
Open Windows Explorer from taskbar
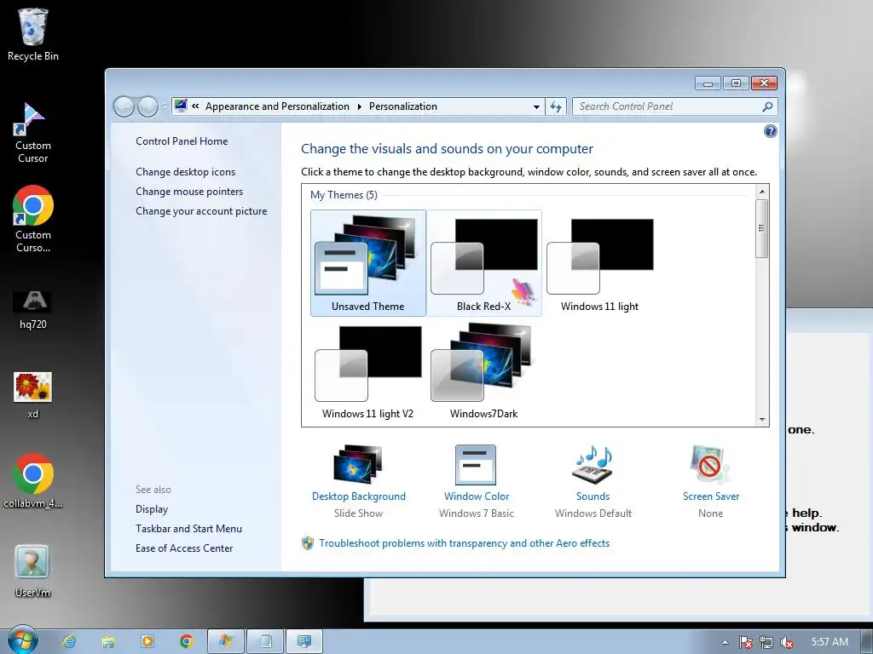click(108, 641)
